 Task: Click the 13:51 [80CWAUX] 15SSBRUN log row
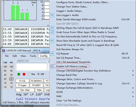(26, 33)
